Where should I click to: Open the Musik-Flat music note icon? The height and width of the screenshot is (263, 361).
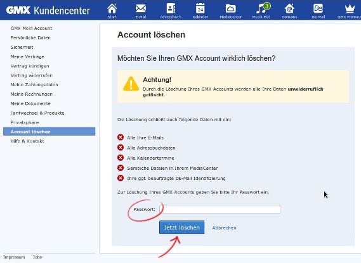(261, 11)
